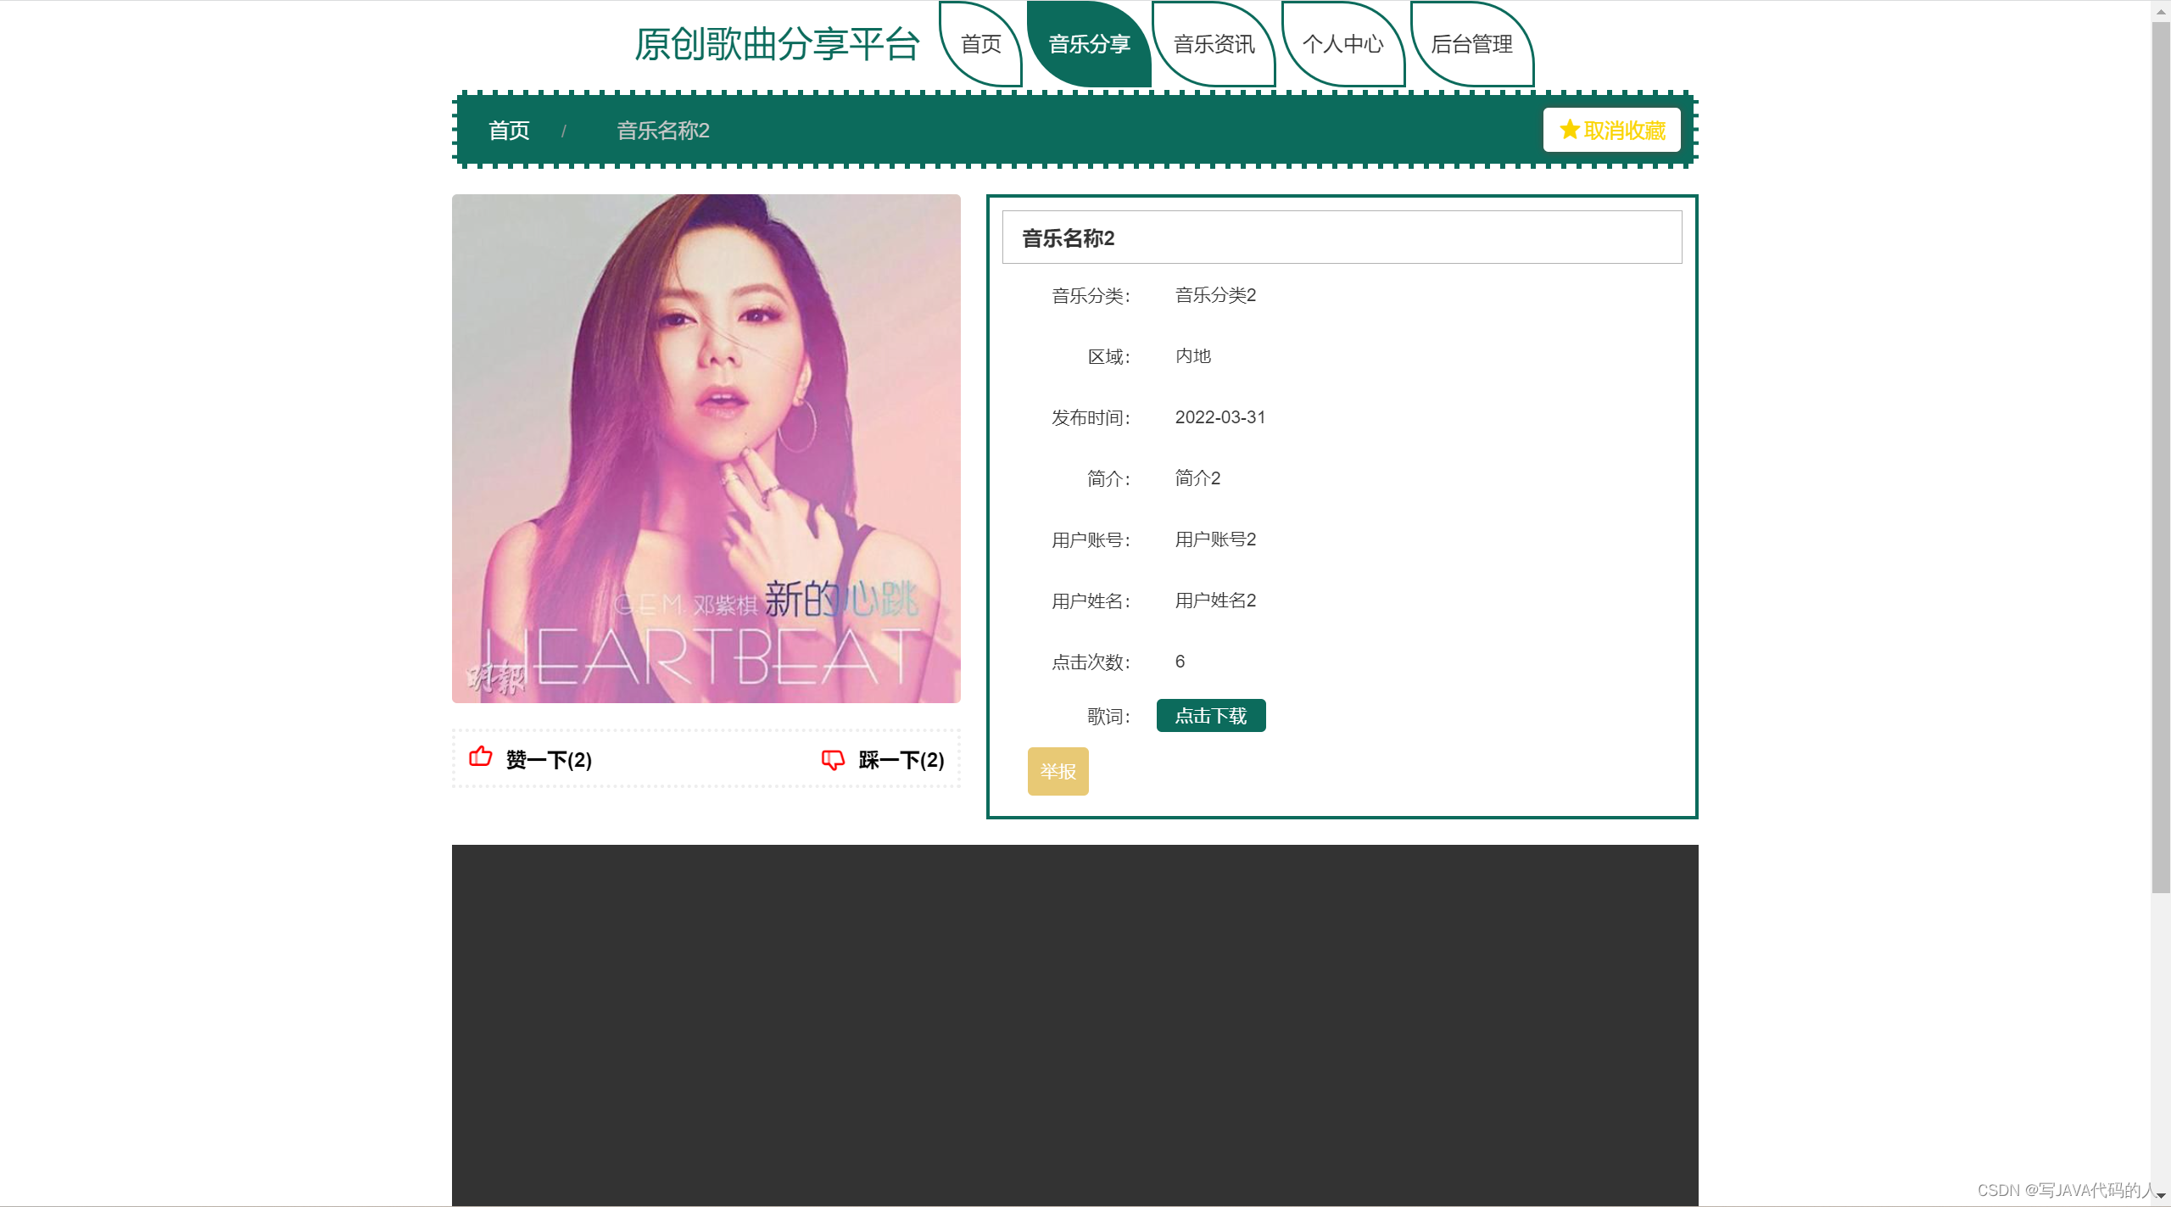
Task: Switch to the 音乐分享 tab
Action: (x=1089, y=44)
